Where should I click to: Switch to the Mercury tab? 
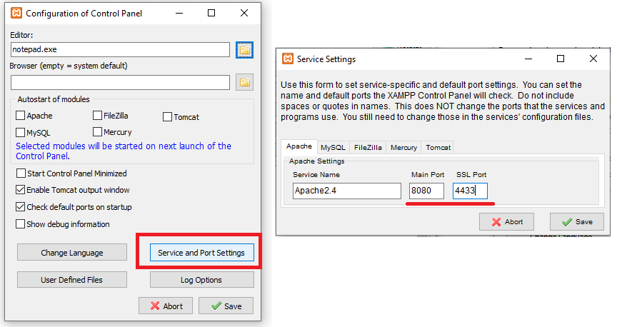pos(403,148)
